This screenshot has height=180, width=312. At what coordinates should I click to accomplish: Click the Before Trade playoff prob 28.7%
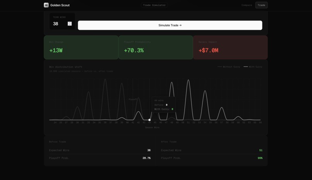tap(146, 158)
